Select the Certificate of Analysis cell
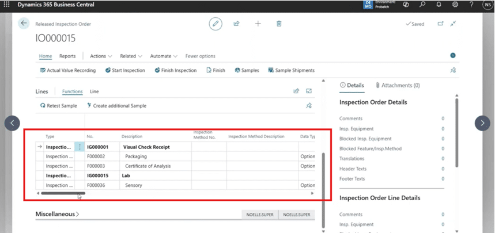 pyautogui.click(x=156, y=166)
